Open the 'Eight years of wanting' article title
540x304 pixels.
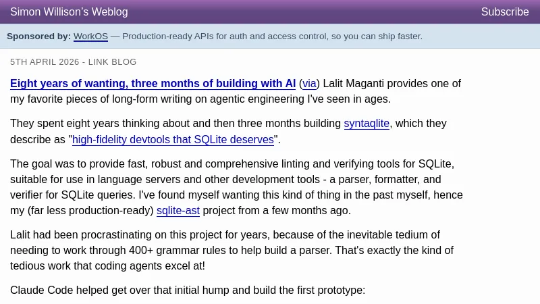(153, 84)
